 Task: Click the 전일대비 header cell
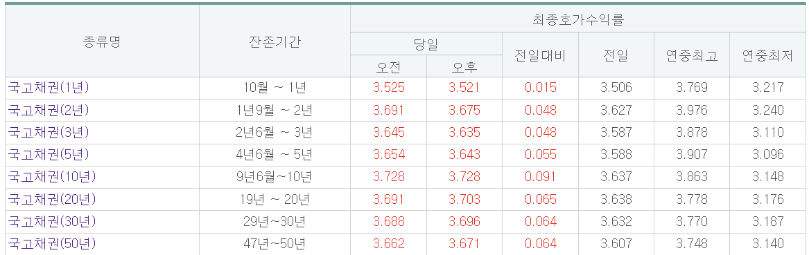[x=540, y=55]
